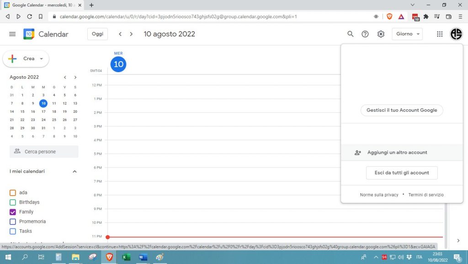Collapse the I miei calendari section
The image size is (468, 264).
tap(75, 172)
